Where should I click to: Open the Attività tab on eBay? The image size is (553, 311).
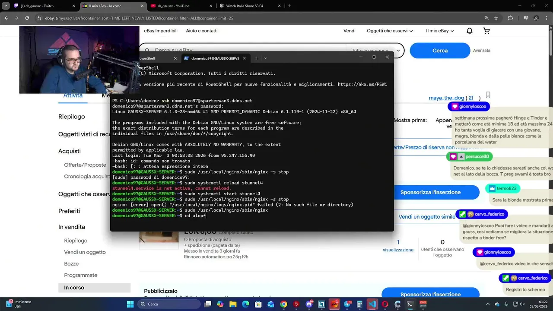(x=73, y=96)
